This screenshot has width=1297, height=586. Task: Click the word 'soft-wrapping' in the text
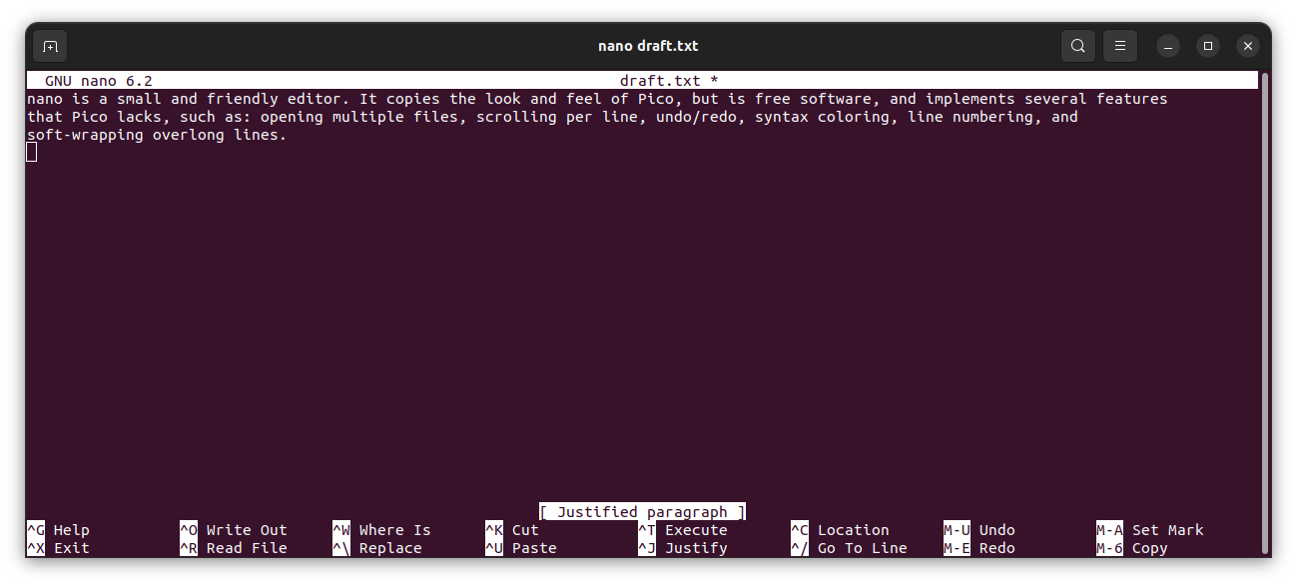point(85,135)
